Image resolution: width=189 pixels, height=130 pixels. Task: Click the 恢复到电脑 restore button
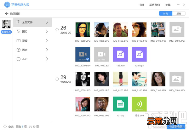coord(176,127)
